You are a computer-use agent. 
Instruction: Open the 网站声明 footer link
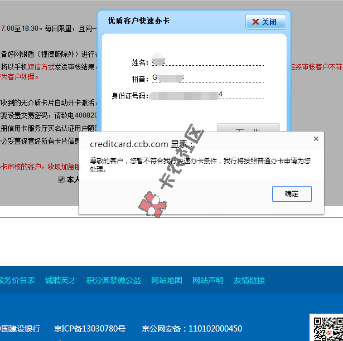click(x=208, y=280)
